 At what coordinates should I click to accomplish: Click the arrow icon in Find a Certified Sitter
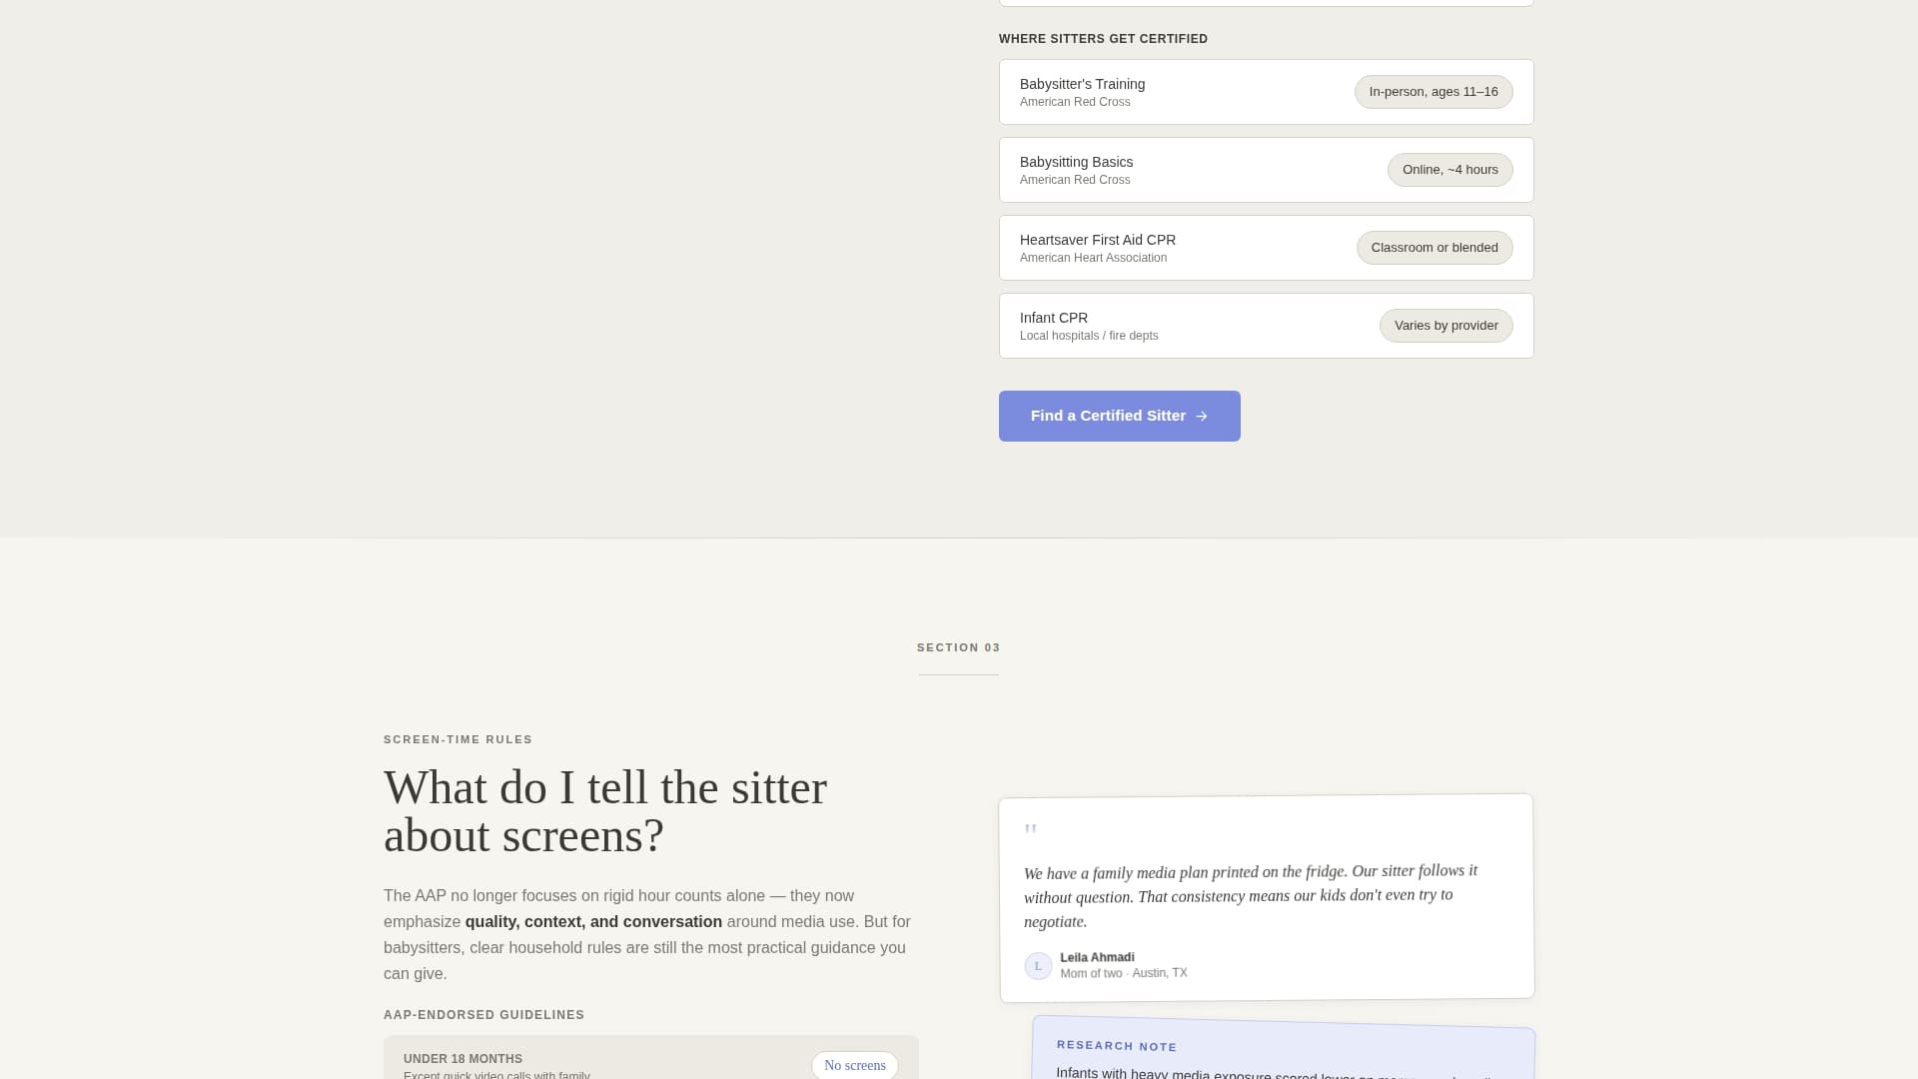pyautogui.click(x=1202, y=417)
